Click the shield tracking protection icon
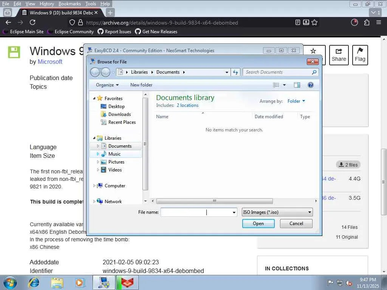387x290 pixels. click(72, 22)
